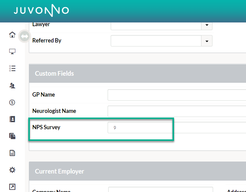Toggle sidebar with the double-arrow button

[x=24, y=36]
